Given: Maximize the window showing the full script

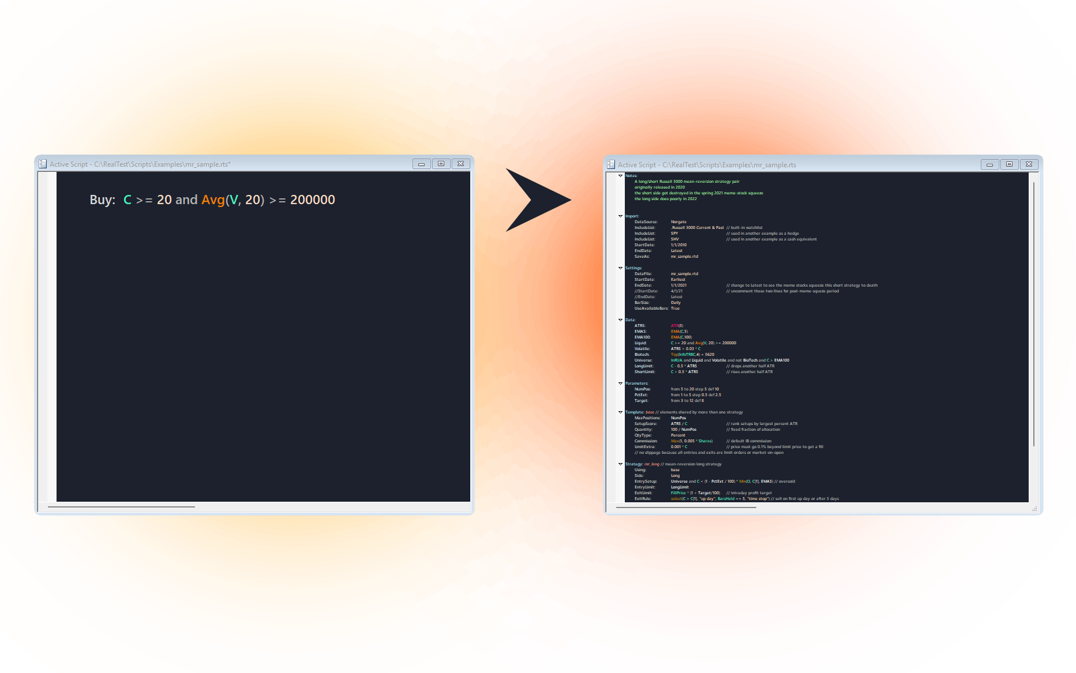Looking at the screenshot, I should 1009,164.
